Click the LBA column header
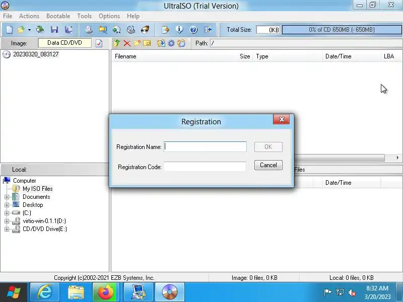This screenshot has height=302, width=403. (x=391, y=56)
